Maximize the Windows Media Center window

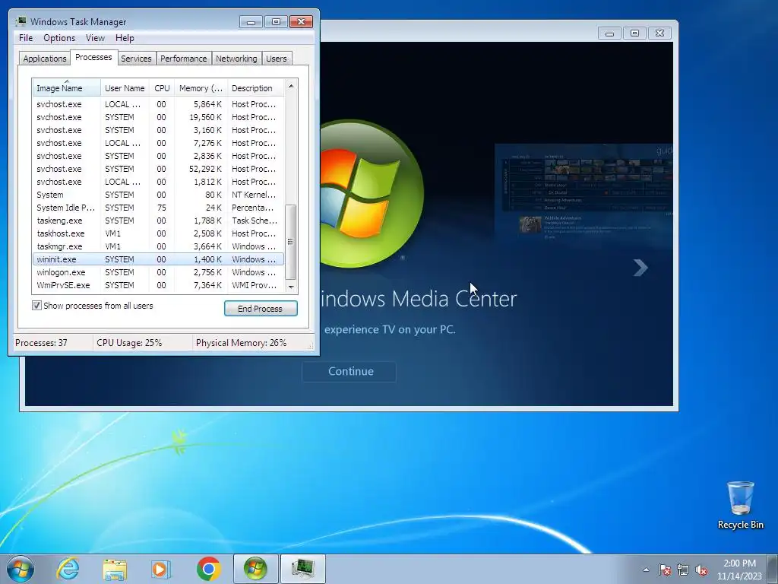(634, 33)
